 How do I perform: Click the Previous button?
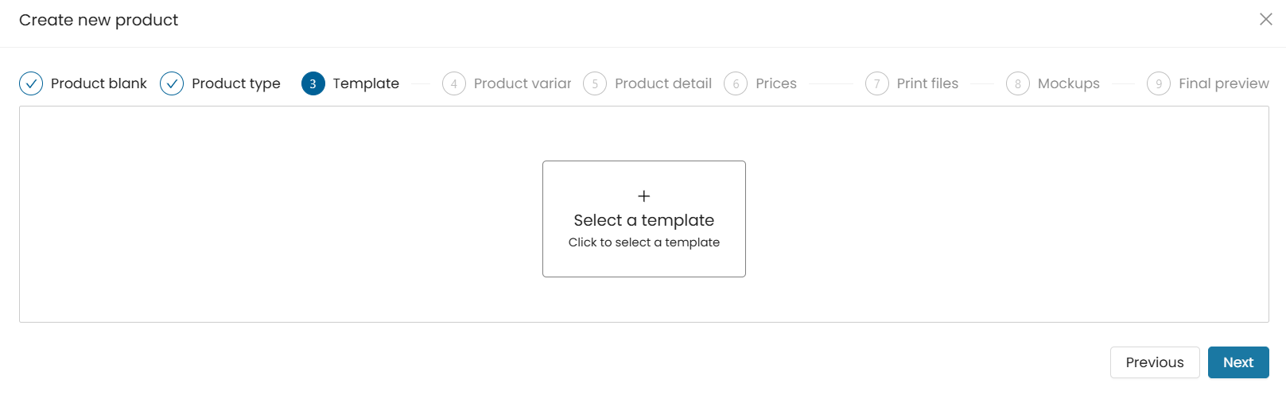coord(1155,362)
